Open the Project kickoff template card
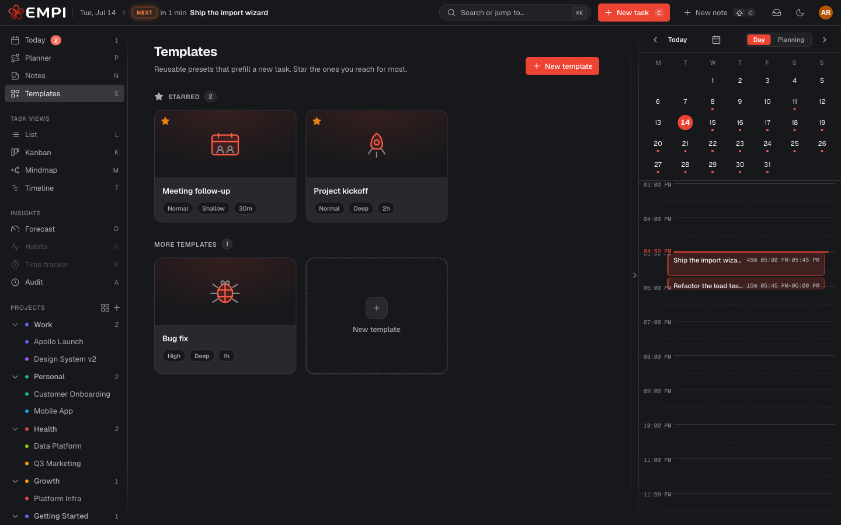The height and width of the screenshot is (525, 841). pos(377,166)
